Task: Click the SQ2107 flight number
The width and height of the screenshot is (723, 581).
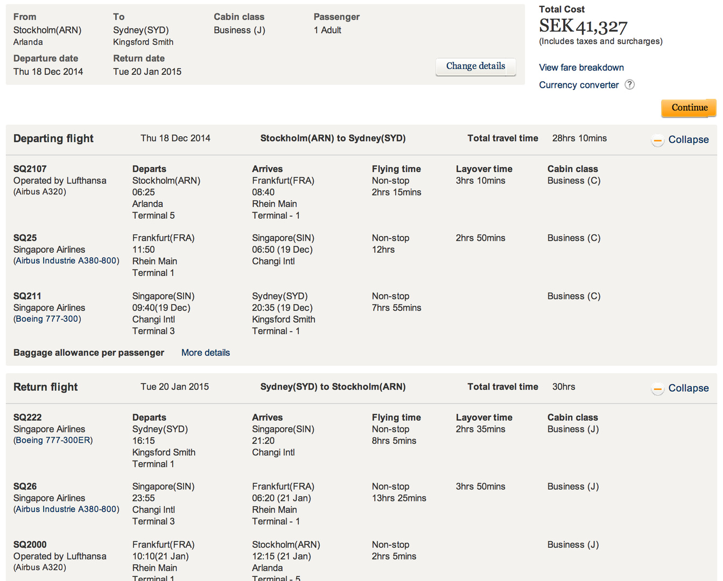Action: click(30, 169)
